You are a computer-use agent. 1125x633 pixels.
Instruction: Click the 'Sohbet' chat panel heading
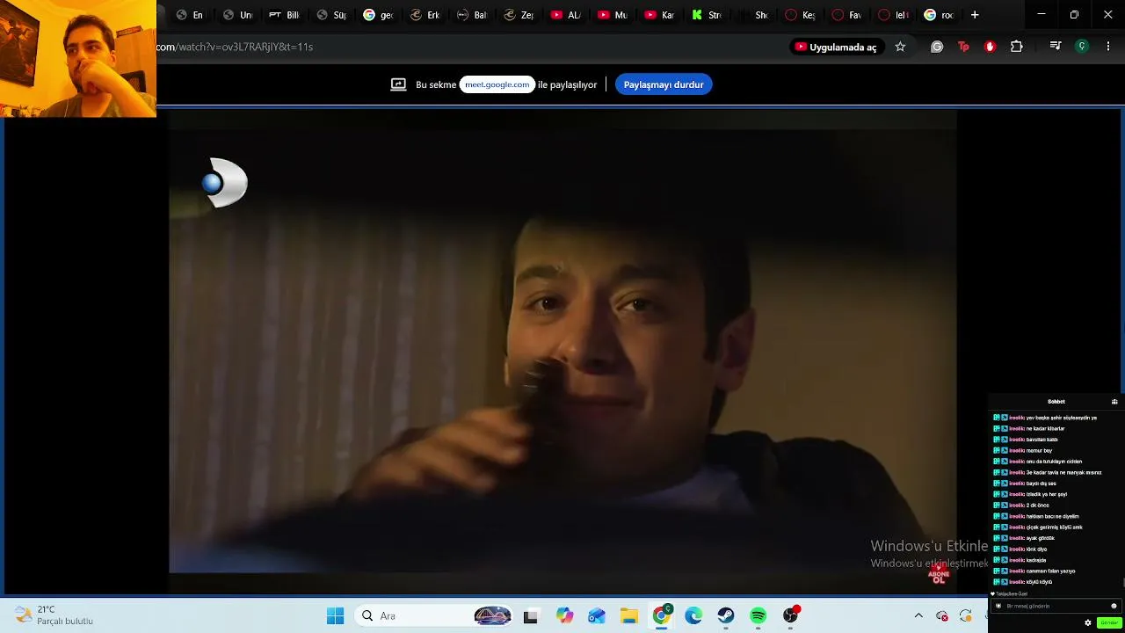coord(1056,402)
